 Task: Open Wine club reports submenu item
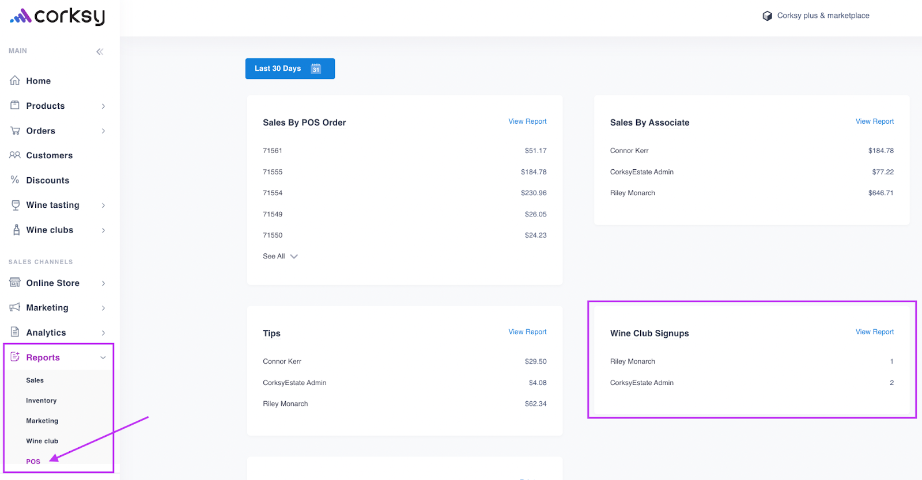point(42,441)
